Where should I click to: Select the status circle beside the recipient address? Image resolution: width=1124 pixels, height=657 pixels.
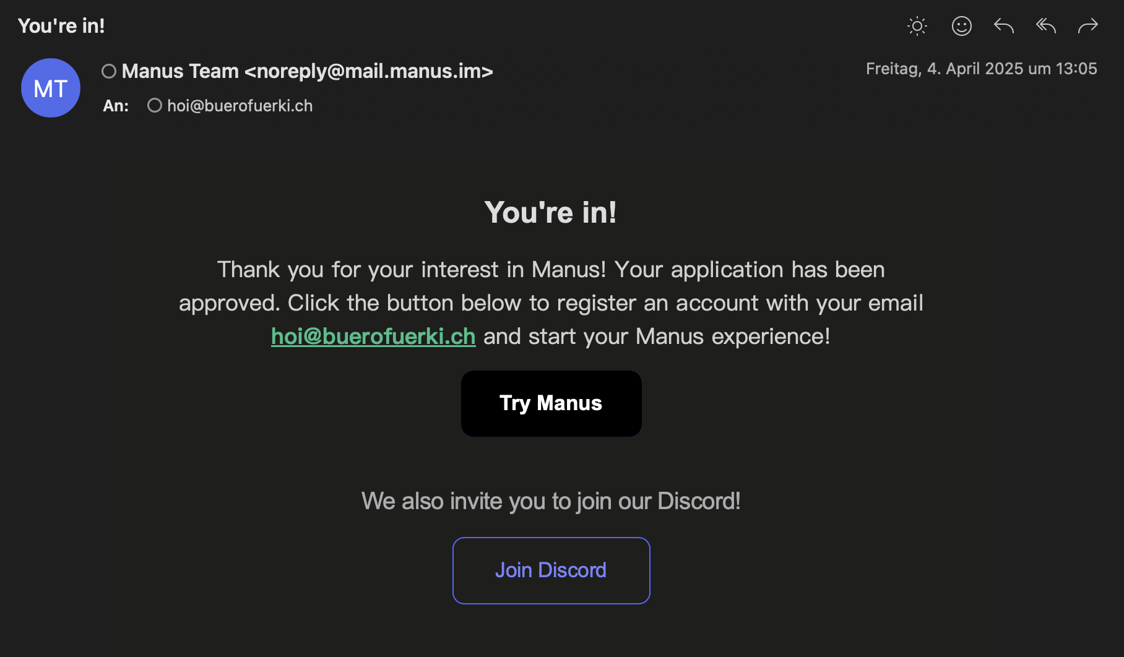pos(155,106)
